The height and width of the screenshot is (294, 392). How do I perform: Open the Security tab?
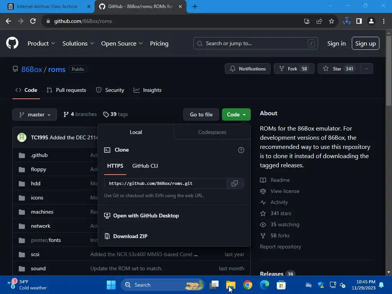click(110, 90)
